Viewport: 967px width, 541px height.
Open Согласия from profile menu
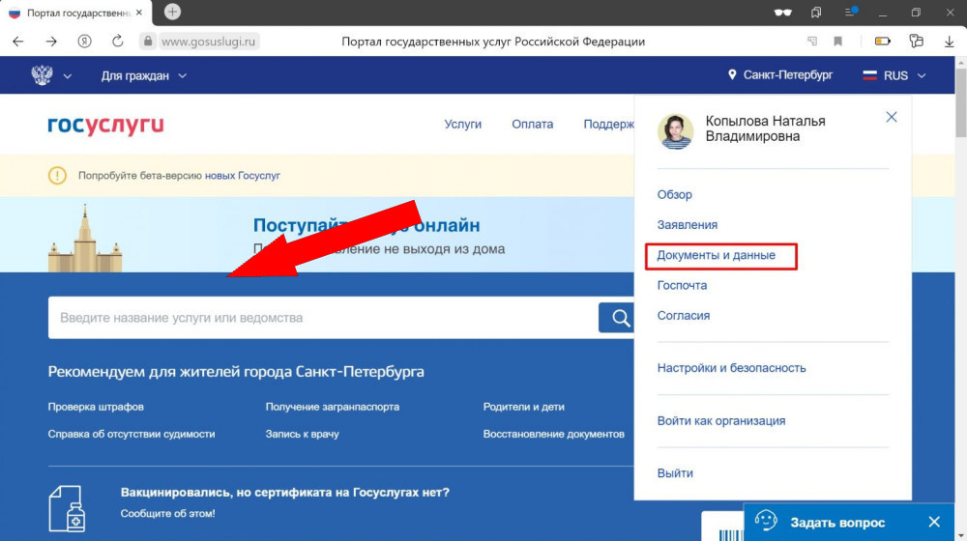point(684,316)
